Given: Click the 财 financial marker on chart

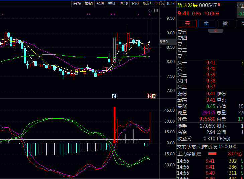Looking at the screenshot, I should [x=114, y=96].
